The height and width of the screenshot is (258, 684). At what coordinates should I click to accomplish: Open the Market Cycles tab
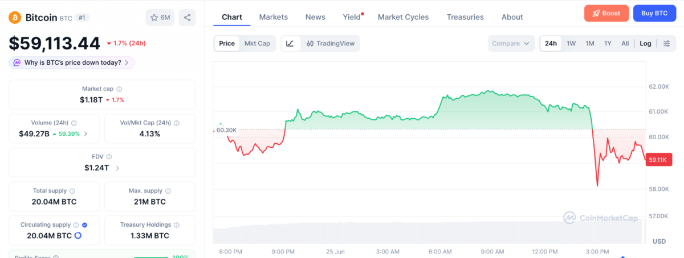point(403,17)
